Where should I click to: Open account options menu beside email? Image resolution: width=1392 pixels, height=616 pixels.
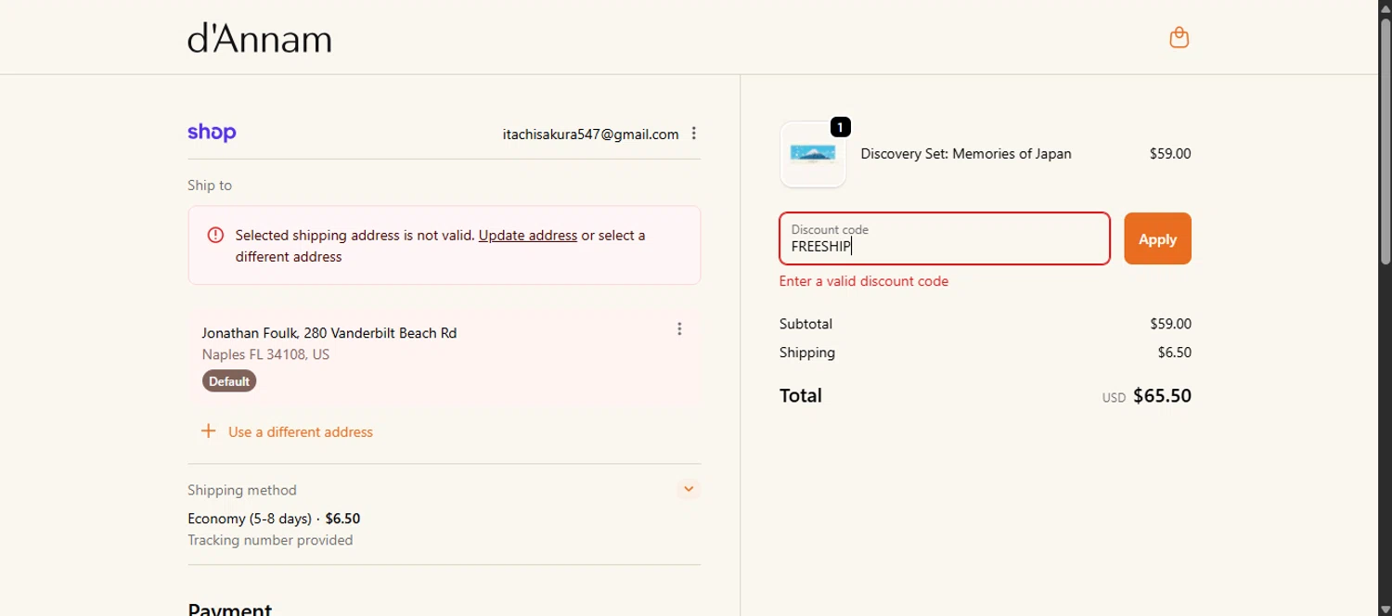point(694,134)
